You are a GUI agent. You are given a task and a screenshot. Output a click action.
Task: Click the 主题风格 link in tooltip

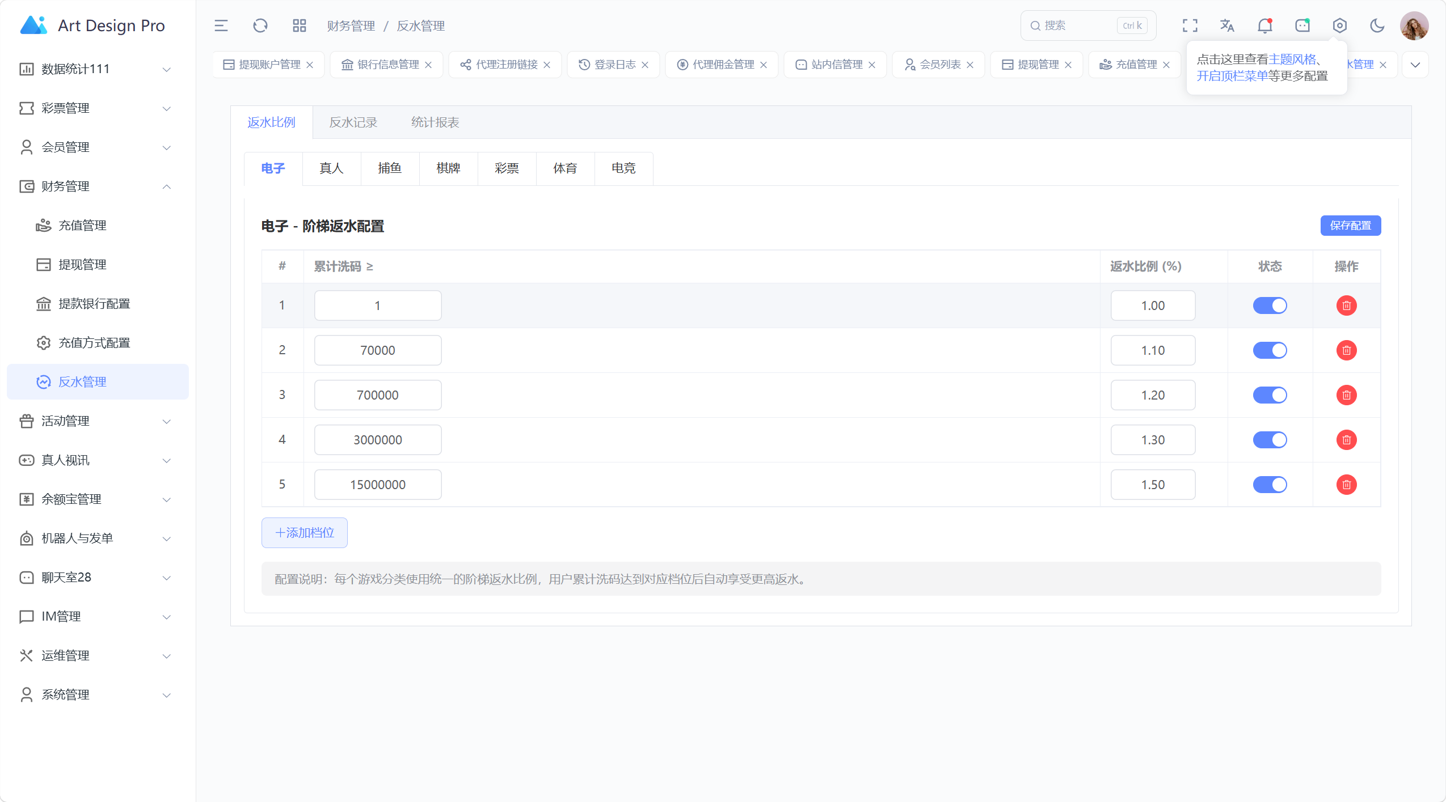coord(1292,60)
